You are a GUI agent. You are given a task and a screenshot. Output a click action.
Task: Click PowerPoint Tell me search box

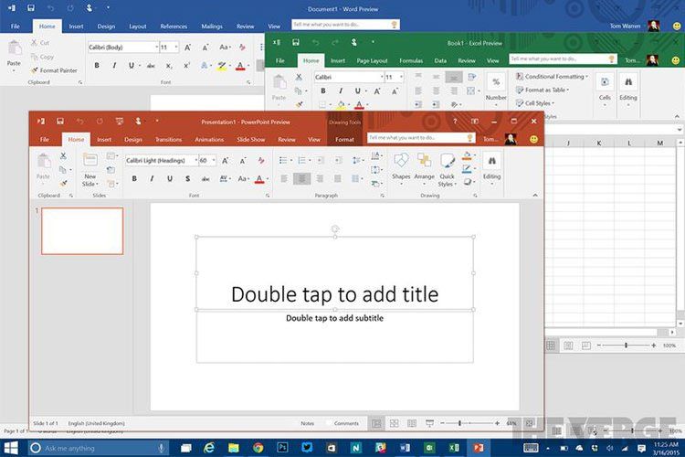click(420, 138)
